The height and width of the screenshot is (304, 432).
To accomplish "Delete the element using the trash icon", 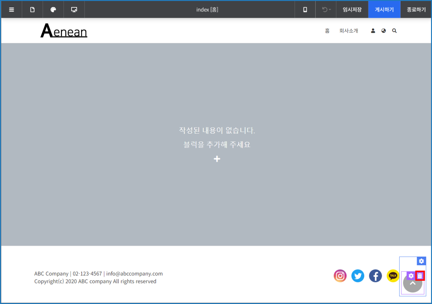I will tap(420, 276).
